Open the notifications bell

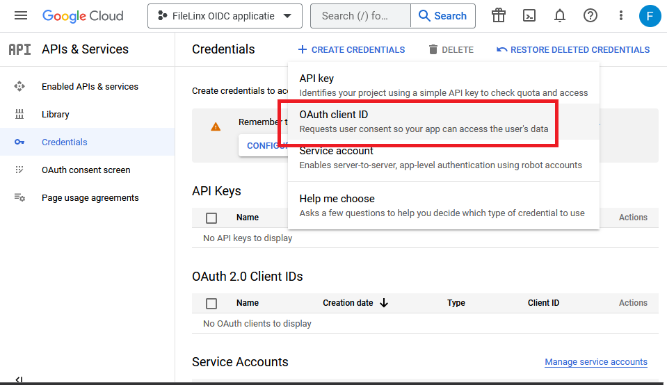pos(560,16)
